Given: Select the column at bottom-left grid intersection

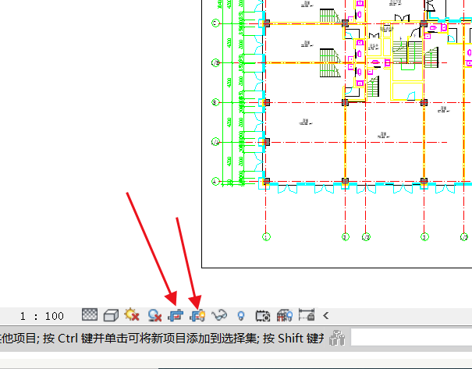Looking at the screenshot, I should coord(267,182).
